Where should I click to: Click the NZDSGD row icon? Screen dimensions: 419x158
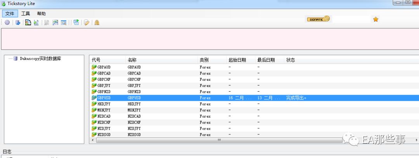point(94,135)
